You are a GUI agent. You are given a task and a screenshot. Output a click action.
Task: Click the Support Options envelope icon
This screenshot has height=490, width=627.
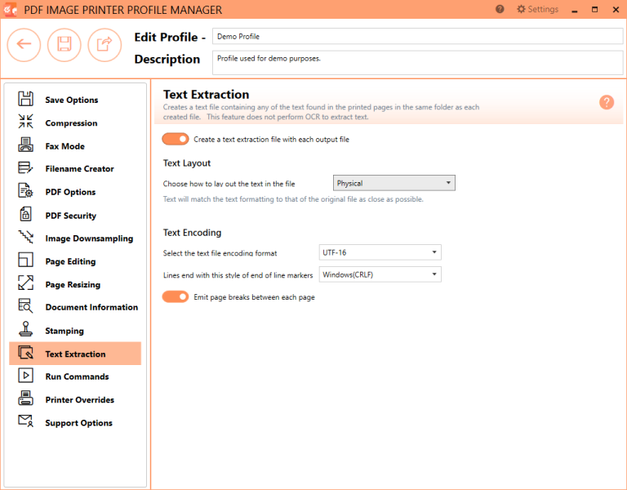[25, 421]
